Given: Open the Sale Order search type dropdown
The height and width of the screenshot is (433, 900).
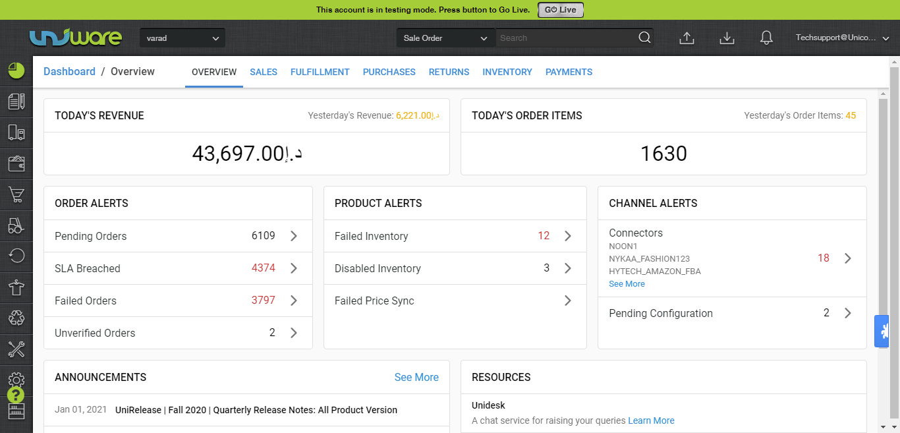Looking at the screenshot, I should (x=445, y=38).
